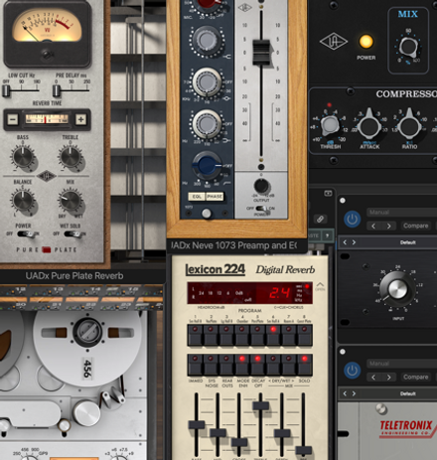Open the Manual preset dropdown above the INPUT knob

pyautogui.click(x=401, y=213)
